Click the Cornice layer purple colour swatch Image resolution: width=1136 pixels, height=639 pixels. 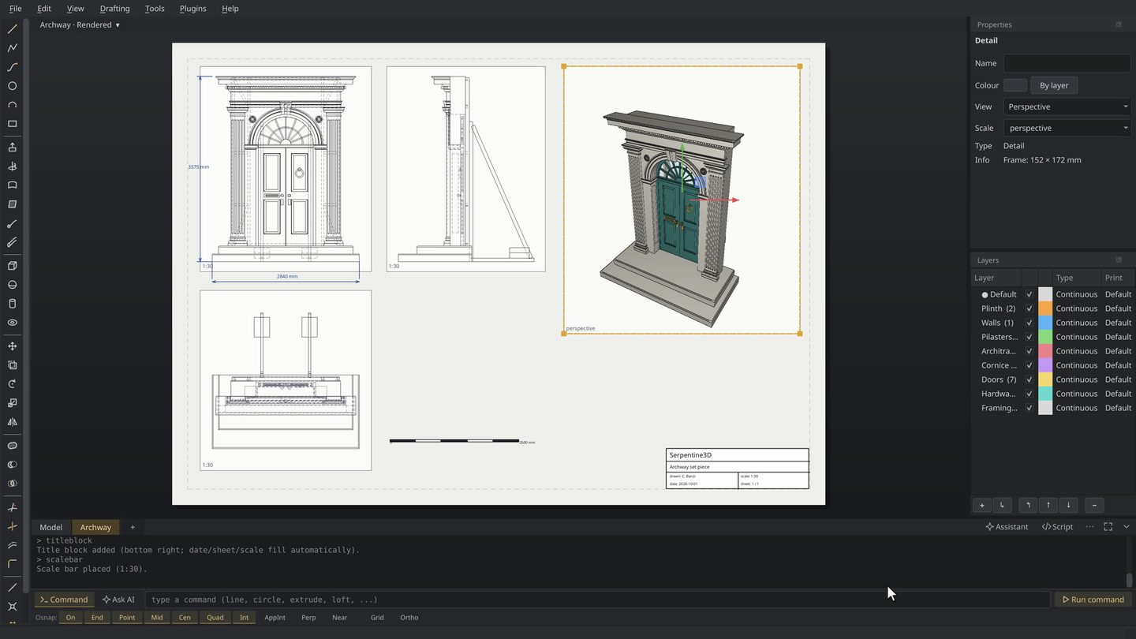[x=1045, y=365]
